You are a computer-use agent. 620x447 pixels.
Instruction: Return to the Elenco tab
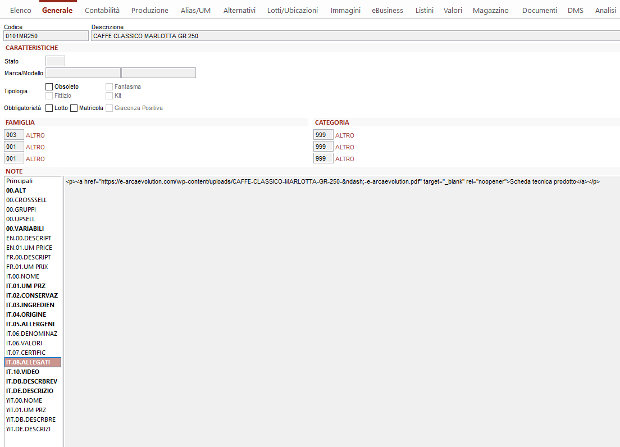click(x=21, y=10)
